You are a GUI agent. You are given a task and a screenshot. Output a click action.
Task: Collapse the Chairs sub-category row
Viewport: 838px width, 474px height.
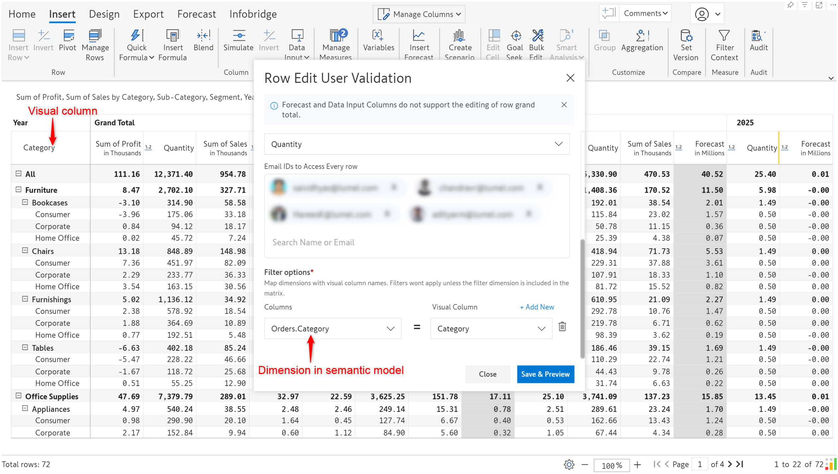(x=25, y=251)
